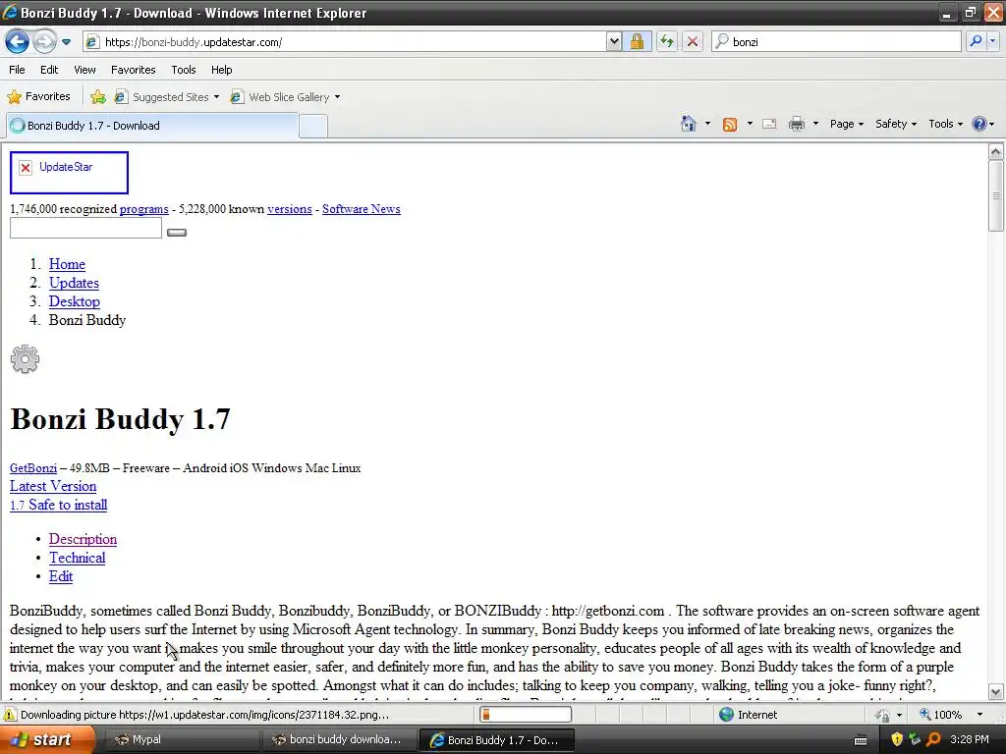The width and height of the screenshot is (1006, 754).
Task: Click the Read Mail icon
Action: click(769, 125)
